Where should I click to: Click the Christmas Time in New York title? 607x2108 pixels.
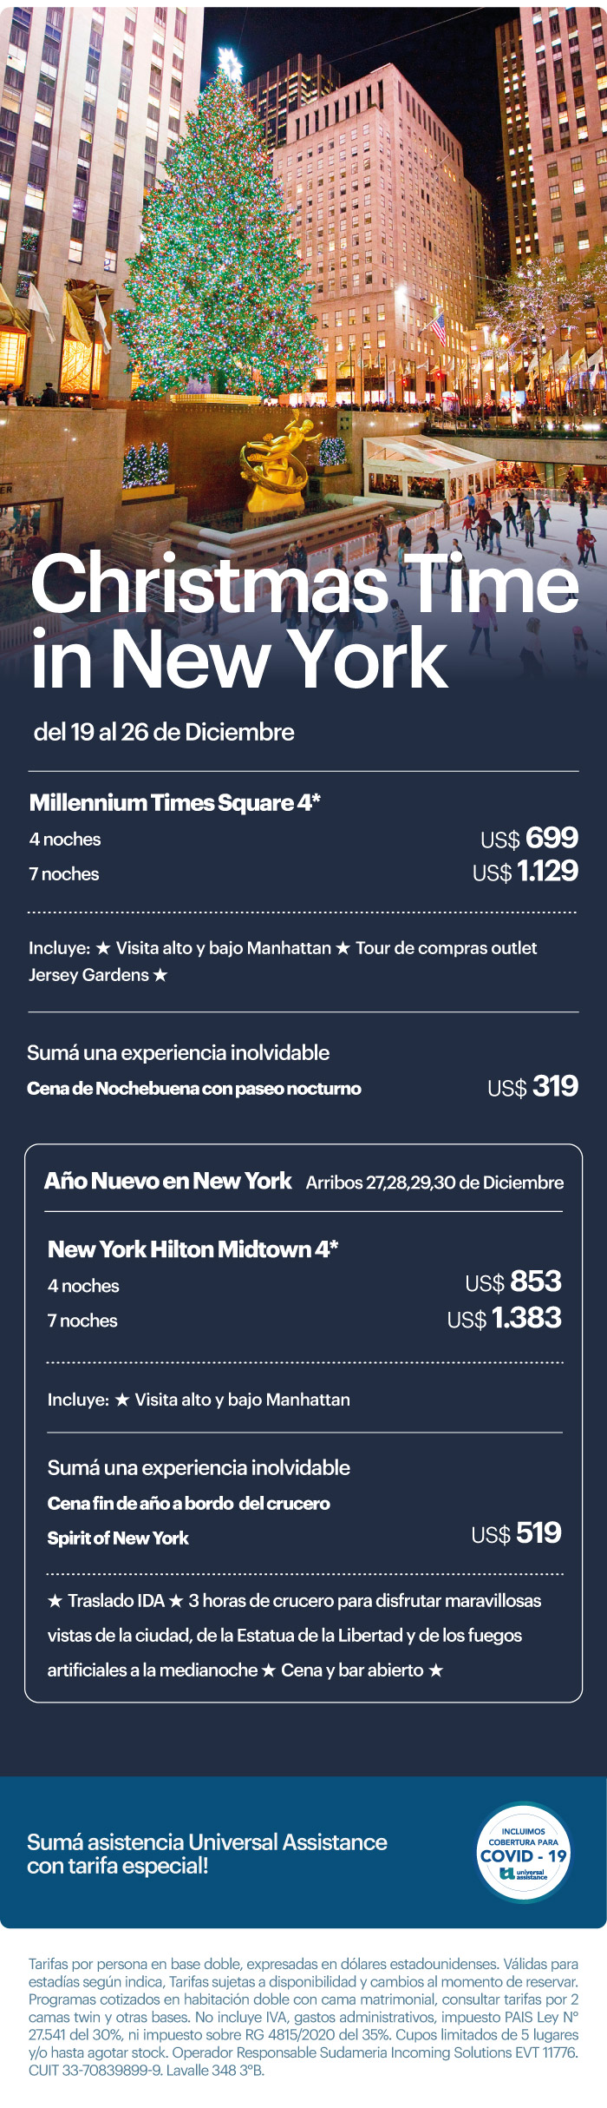[304, 620]
